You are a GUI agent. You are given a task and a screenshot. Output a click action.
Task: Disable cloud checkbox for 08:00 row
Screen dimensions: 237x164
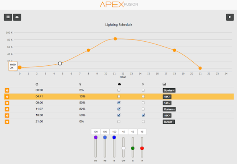click(119, 103)
